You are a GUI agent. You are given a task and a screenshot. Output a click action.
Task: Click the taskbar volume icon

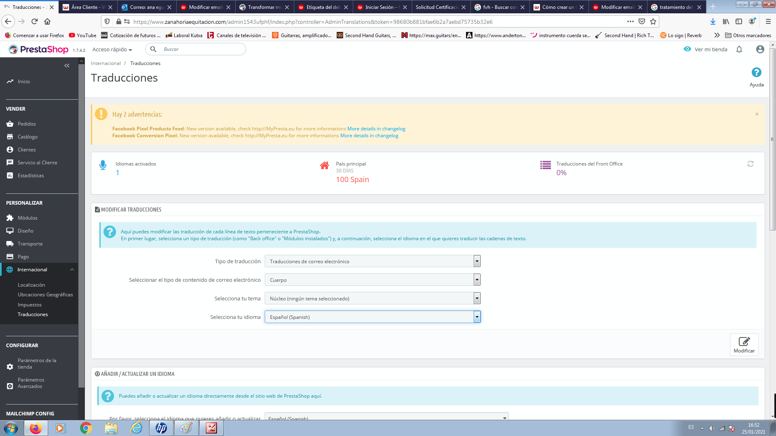[x=712, y=428]
